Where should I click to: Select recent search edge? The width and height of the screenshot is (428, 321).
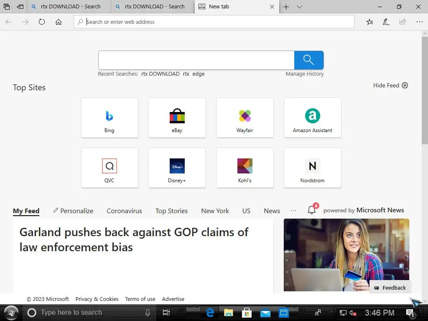199,74
